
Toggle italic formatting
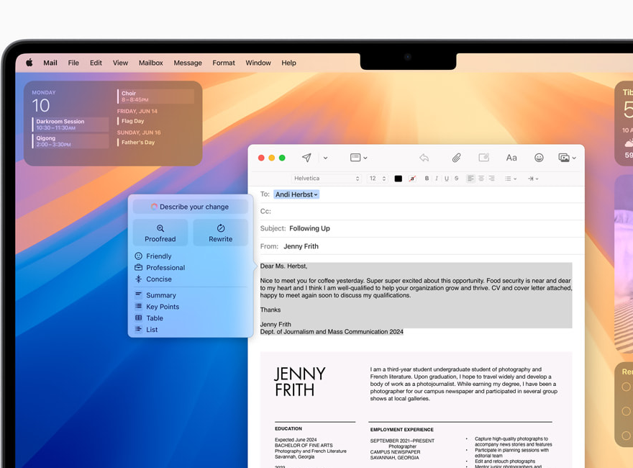coord(437,179)
